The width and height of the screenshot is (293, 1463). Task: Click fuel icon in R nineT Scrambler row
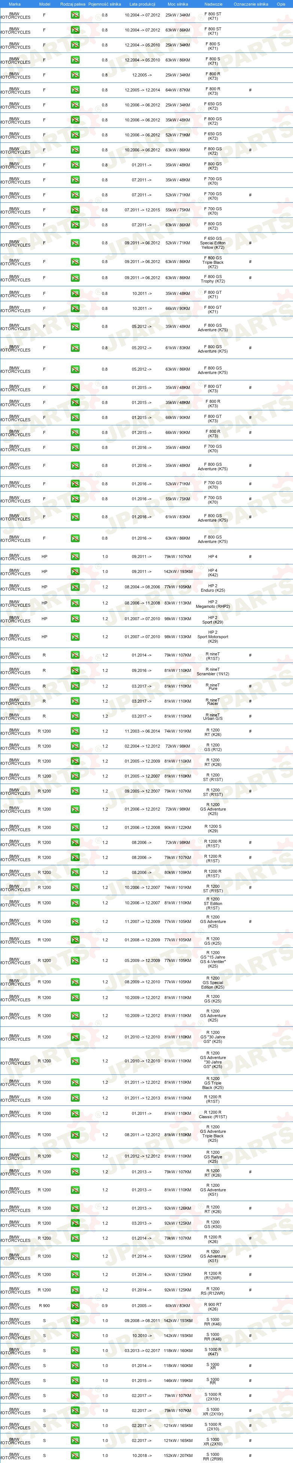pyautogui.click(x=75, y=671)
